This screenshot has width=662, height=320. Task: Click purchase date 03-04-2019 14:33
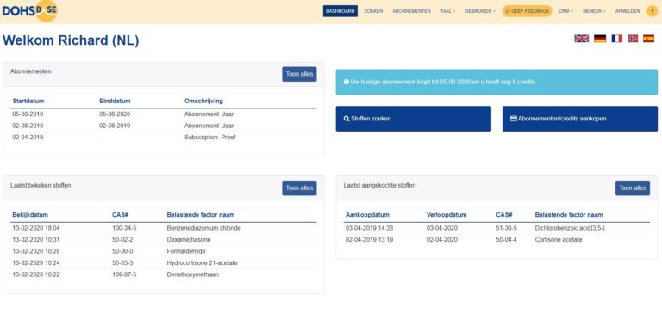tap(369, 228)
